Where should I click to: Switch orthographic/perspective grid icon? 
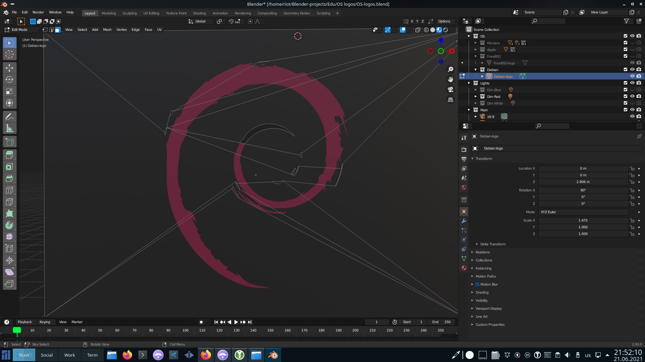click(x=450, y=100)
